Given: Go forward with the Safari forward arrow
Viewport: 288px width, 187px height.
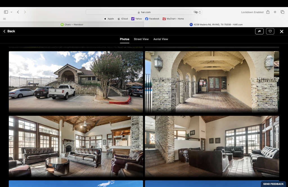Looking at the screenshot, I should [x=25, y=12].
